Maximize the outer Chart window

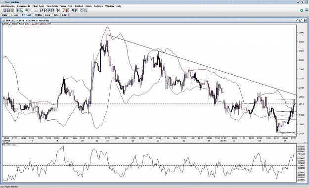click(302, 2)
